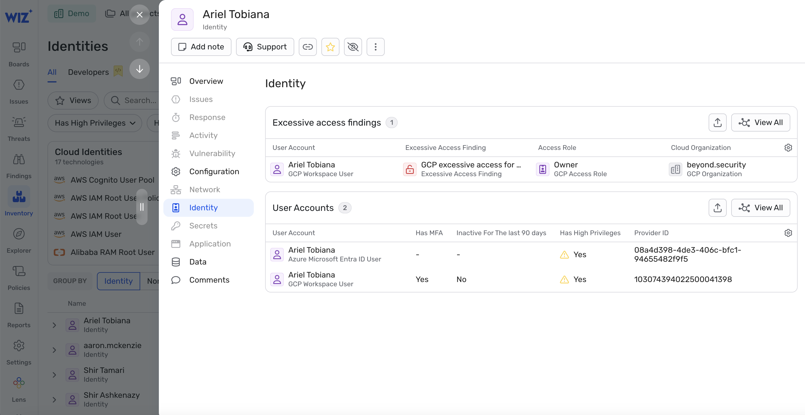The height and width of the screenshot is (415, 805).
Task: Open the Secrets tab
Action: coord(208,226)
